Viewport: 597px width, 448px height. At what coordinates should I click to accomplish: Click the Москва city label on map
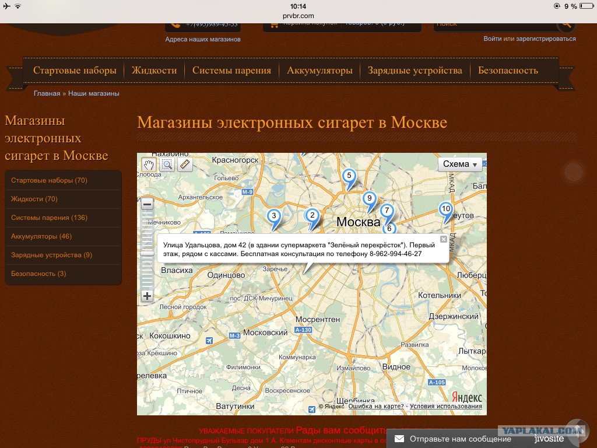[359, 222]
